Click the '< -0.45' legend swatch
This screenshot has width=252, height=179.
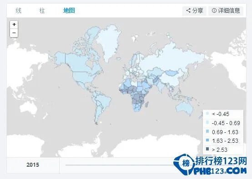click(x=207, y=113)
